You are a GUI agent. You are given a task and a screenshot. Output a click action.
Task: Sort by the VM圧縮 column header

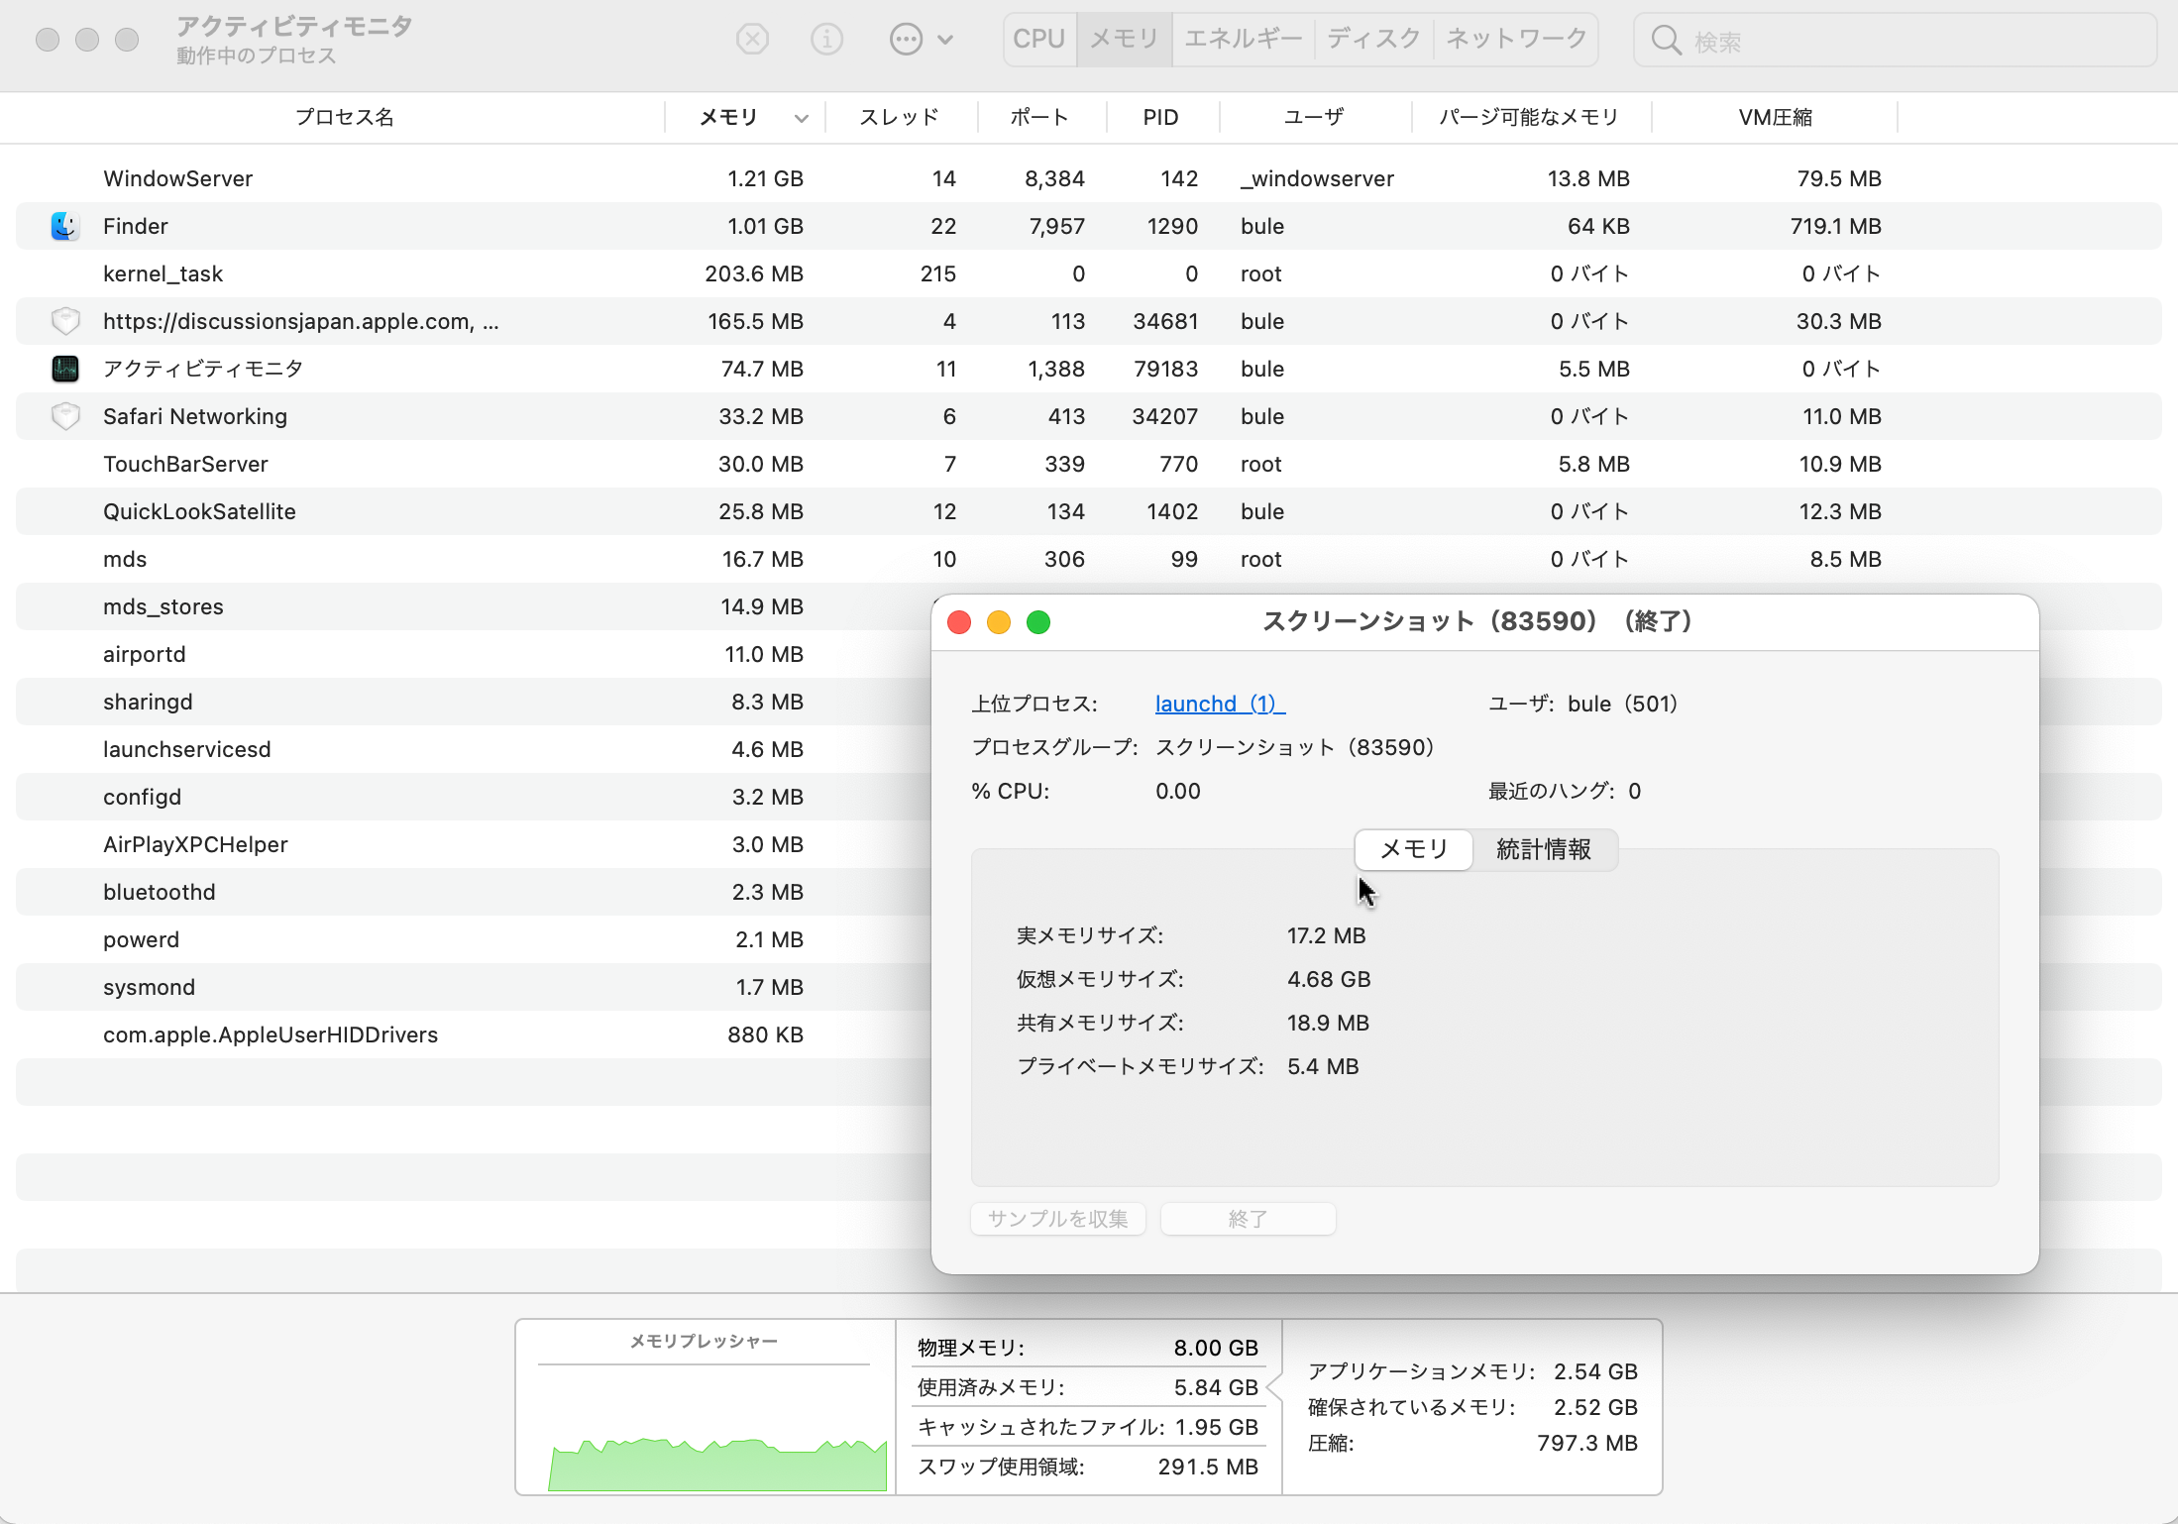(x=1775, y=117)
